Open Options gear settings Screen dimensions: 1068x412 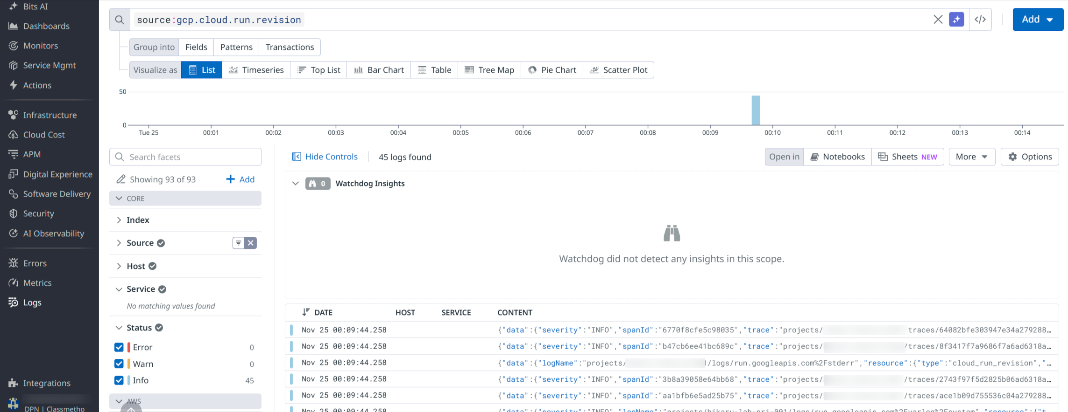[1030, 157]
